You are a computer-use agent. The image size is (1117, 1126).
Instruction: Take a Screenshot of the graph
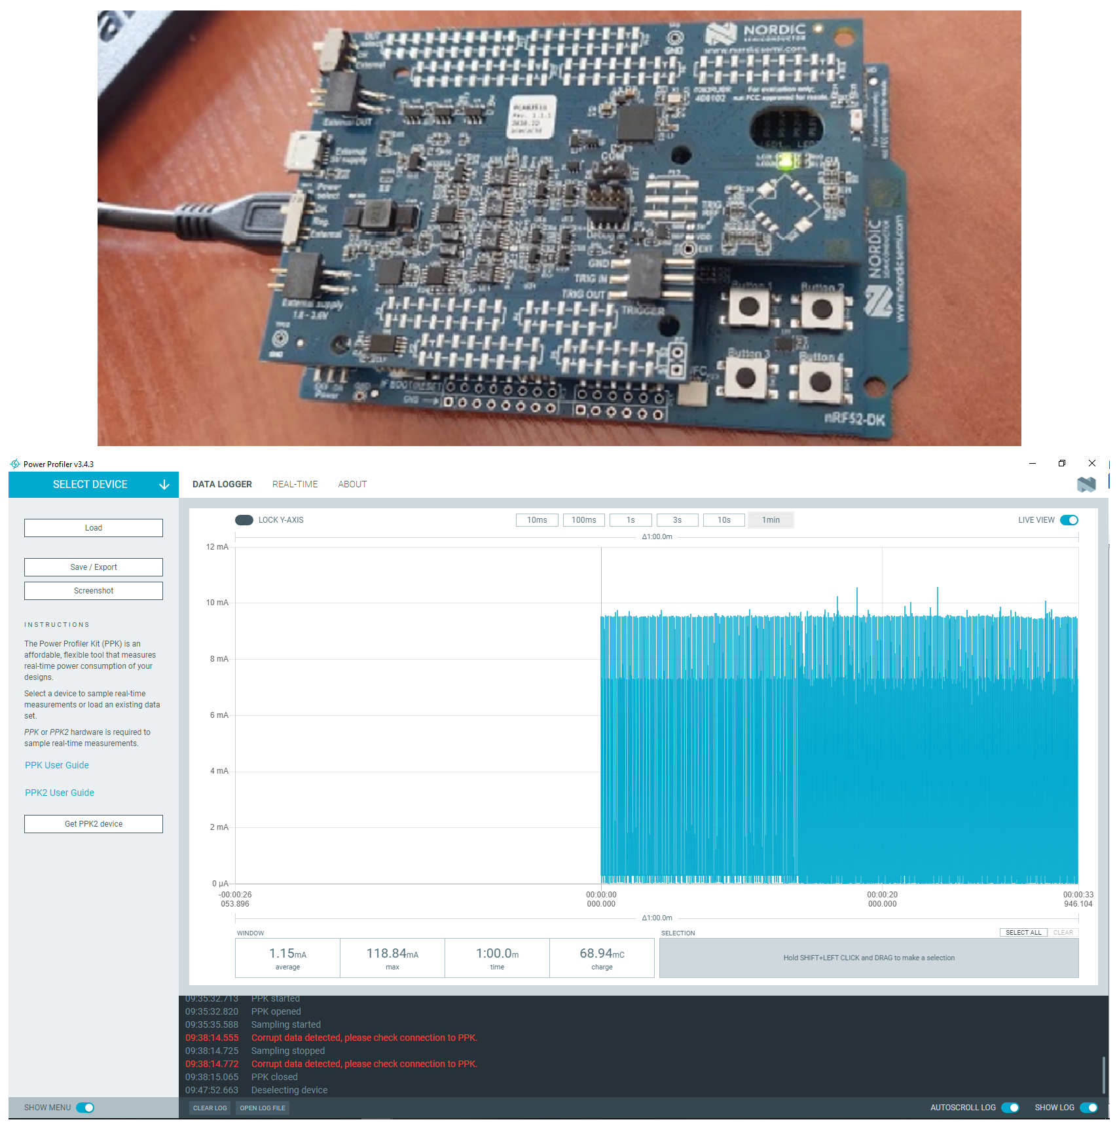click(x=93, y=590)
